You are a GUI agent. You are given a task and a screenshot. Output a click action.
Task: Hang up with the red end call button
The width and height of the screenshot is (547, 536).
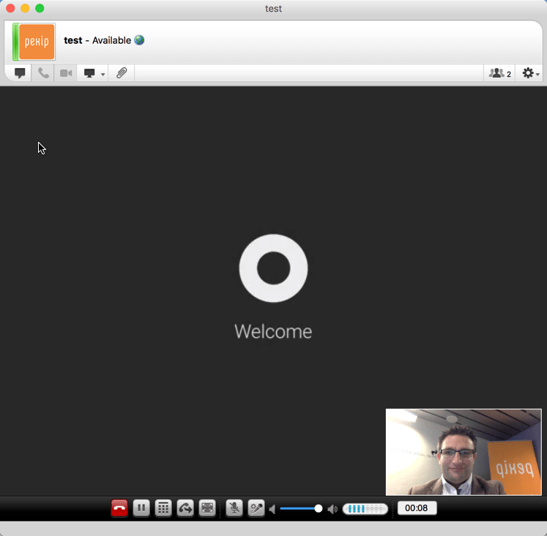click(119, 508)
